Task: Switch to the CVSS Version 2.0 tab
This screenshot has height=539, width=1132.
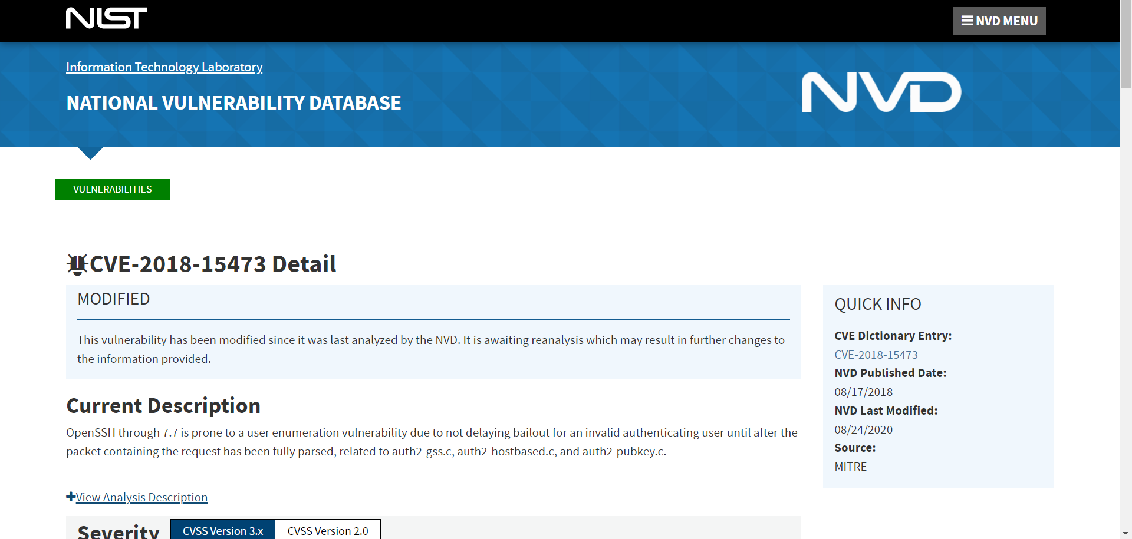Action: point(328,530)
